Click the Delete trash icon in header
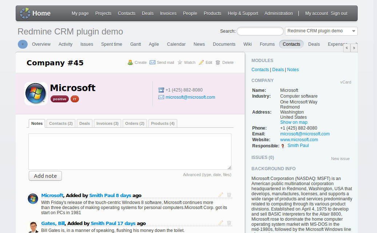This screenshot has width=377, height=233. click(218, 62)
